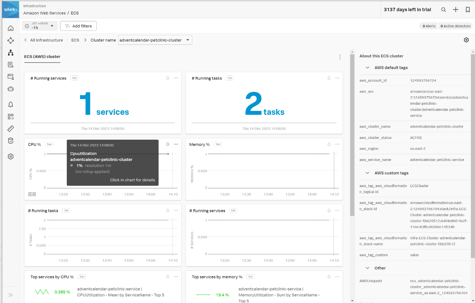Viewport: 475px width, 303px height.
Task: Click left arrow button in CPU % chart
Action: [32, 194]
